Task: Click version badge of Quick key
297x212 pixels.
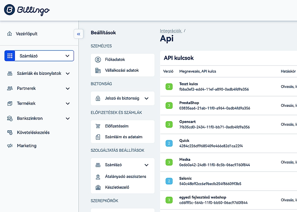Action: (169, 143)
